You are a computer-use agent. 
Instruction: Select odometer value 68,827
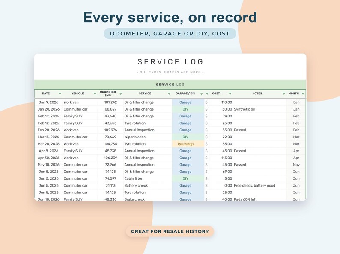(x=110, y=109)
